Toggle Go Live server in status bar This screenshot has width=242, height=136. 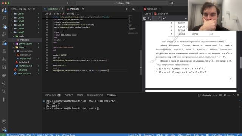198,135
